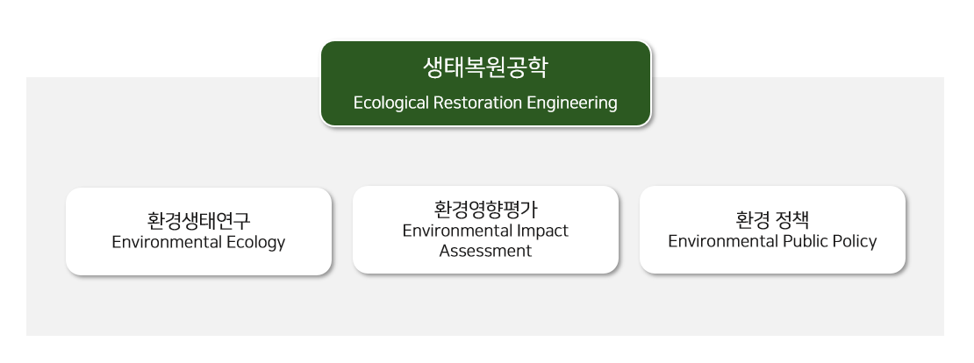974x363 pixels.
Task: Click the word Restoration in green box
Action: [477, 103]
